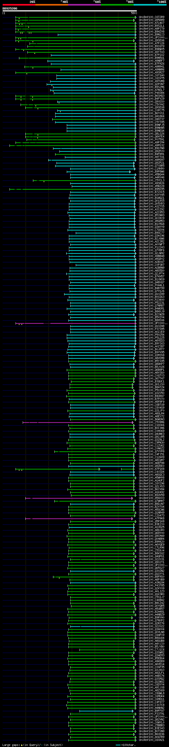Viewport: 169px width, 747px height.
Task: Select the UniRef100_A4NKN2 label
Action: [x=152, y=708]
